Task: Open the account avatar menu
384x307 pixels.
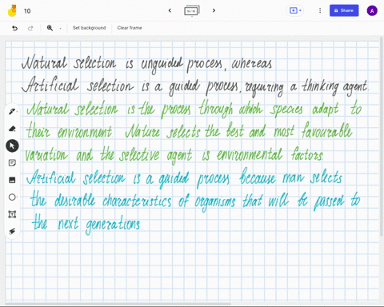Action: pyautogui.click(x=372, y=10)
